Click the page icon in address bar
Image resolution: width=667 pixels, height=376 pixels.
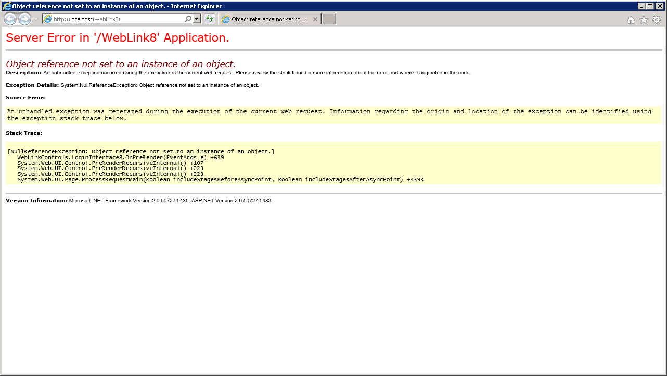coord(47,19)
